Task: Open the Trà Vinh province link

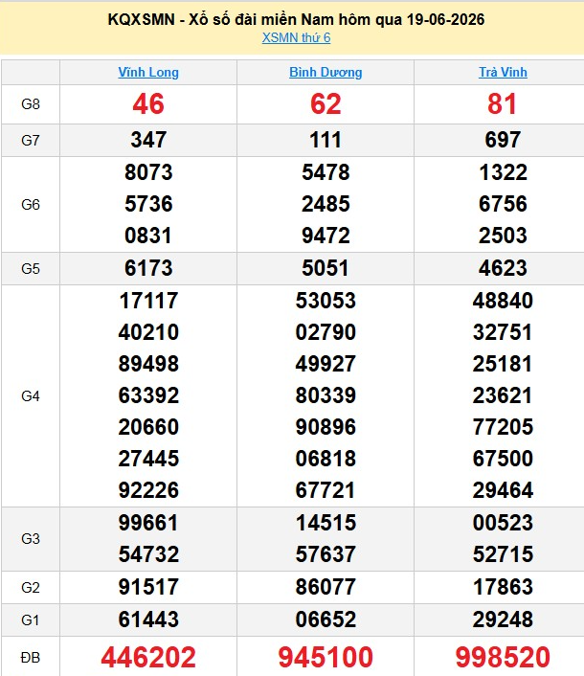Action: coord(503,72)
